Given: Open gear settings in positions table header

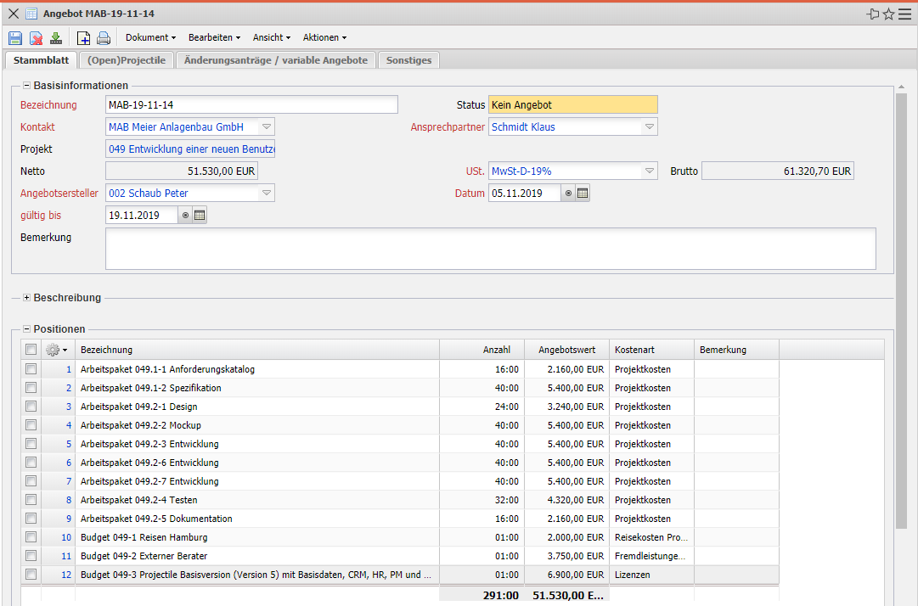Looking at the screenshot, I should pyautogui.click(x=56, y=350).
